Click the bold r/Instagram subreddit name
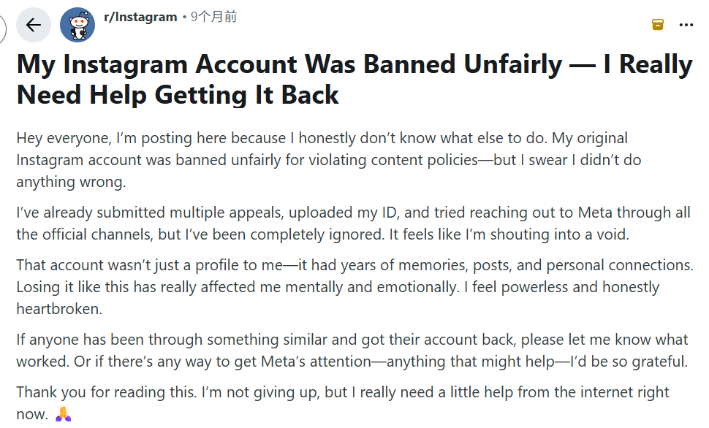This screenshot has height=428, width=709. tap(140, 18)
